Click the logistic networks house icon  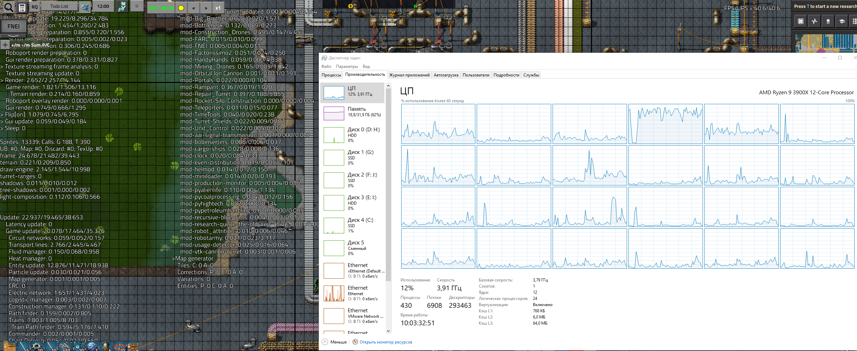(828, 21)
